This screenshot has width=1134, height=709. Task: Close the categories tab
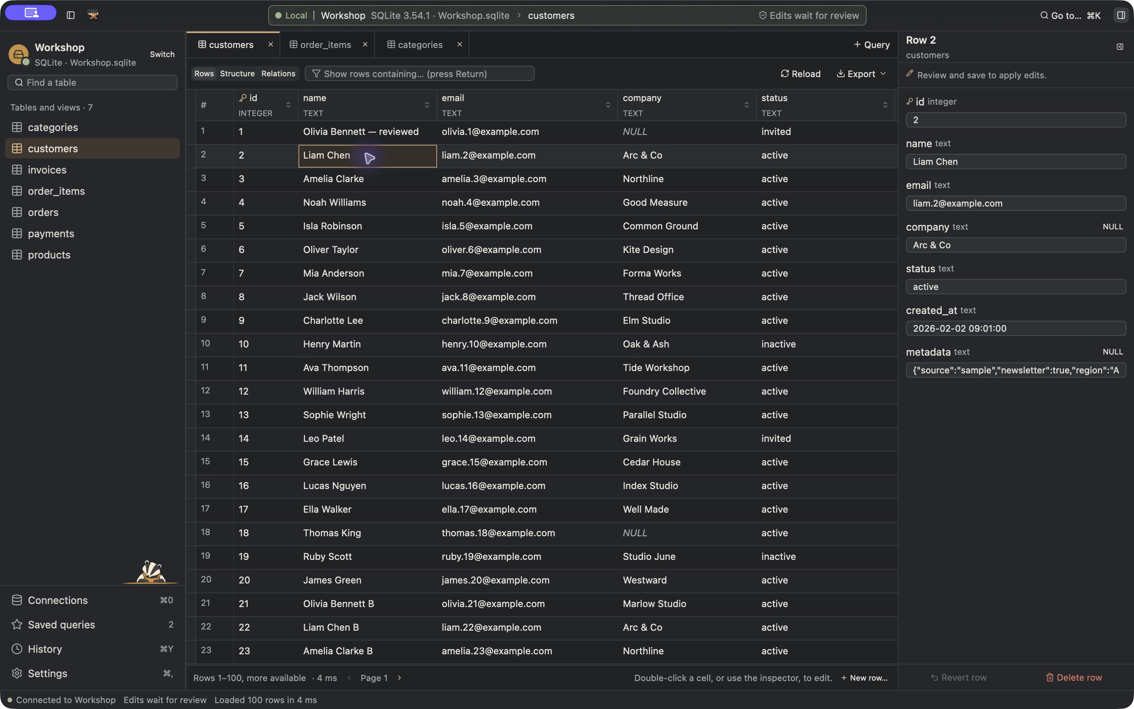pos(460,44)
